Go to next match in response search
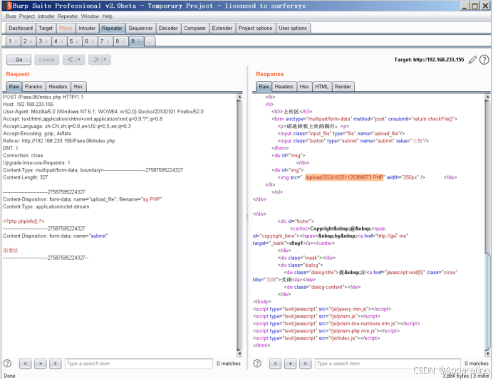 click(306, 364)
